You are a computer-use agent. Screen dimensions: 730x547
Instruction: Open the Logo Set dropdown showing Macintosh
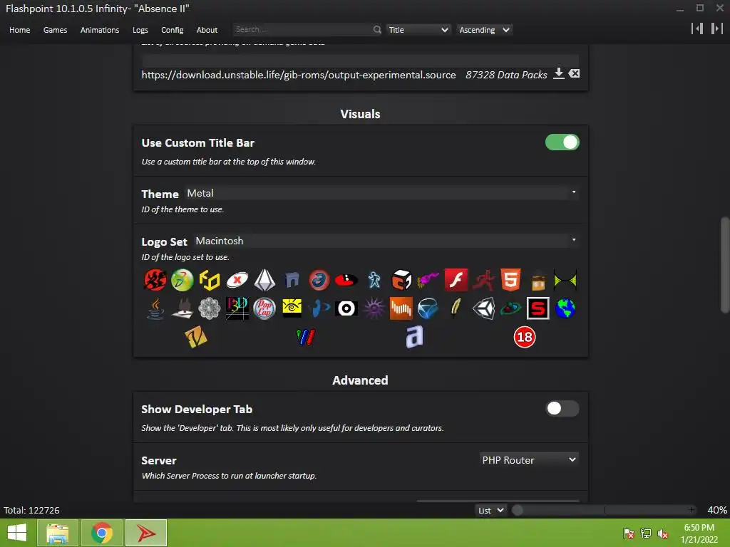(x=386, y=241)
